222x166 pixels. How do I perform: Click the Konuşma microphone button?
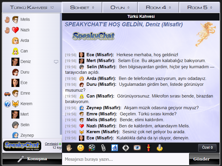pyautogui.click(x=32, y=159)
